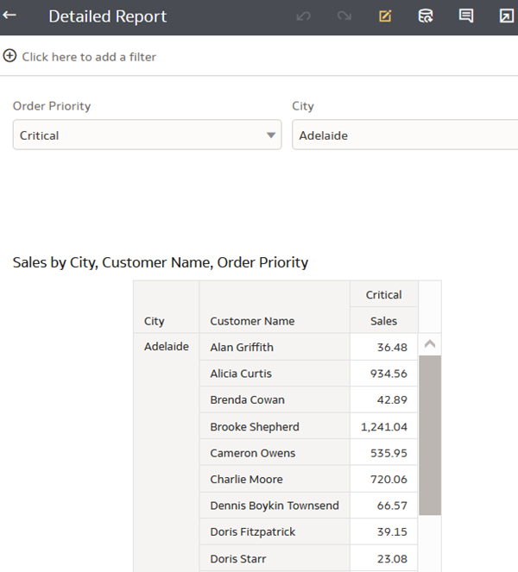Select the Dennis Boykin Townsend cell
The width and height of the screenshot is (518, 572).
275,506
